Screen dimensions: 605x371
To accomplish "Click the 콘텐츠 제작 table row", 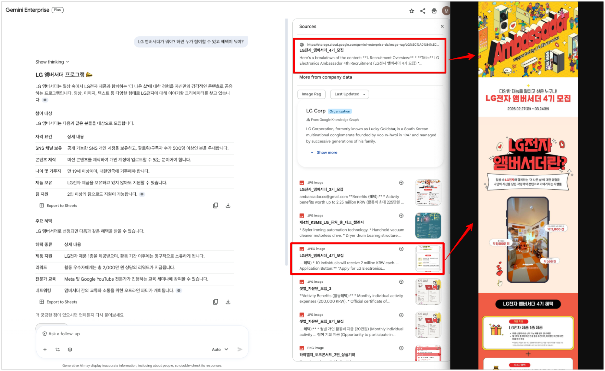I will point(134,160).
